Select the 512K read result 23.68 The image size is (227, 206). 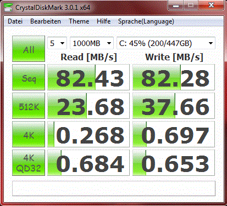[x=88, y=106]
